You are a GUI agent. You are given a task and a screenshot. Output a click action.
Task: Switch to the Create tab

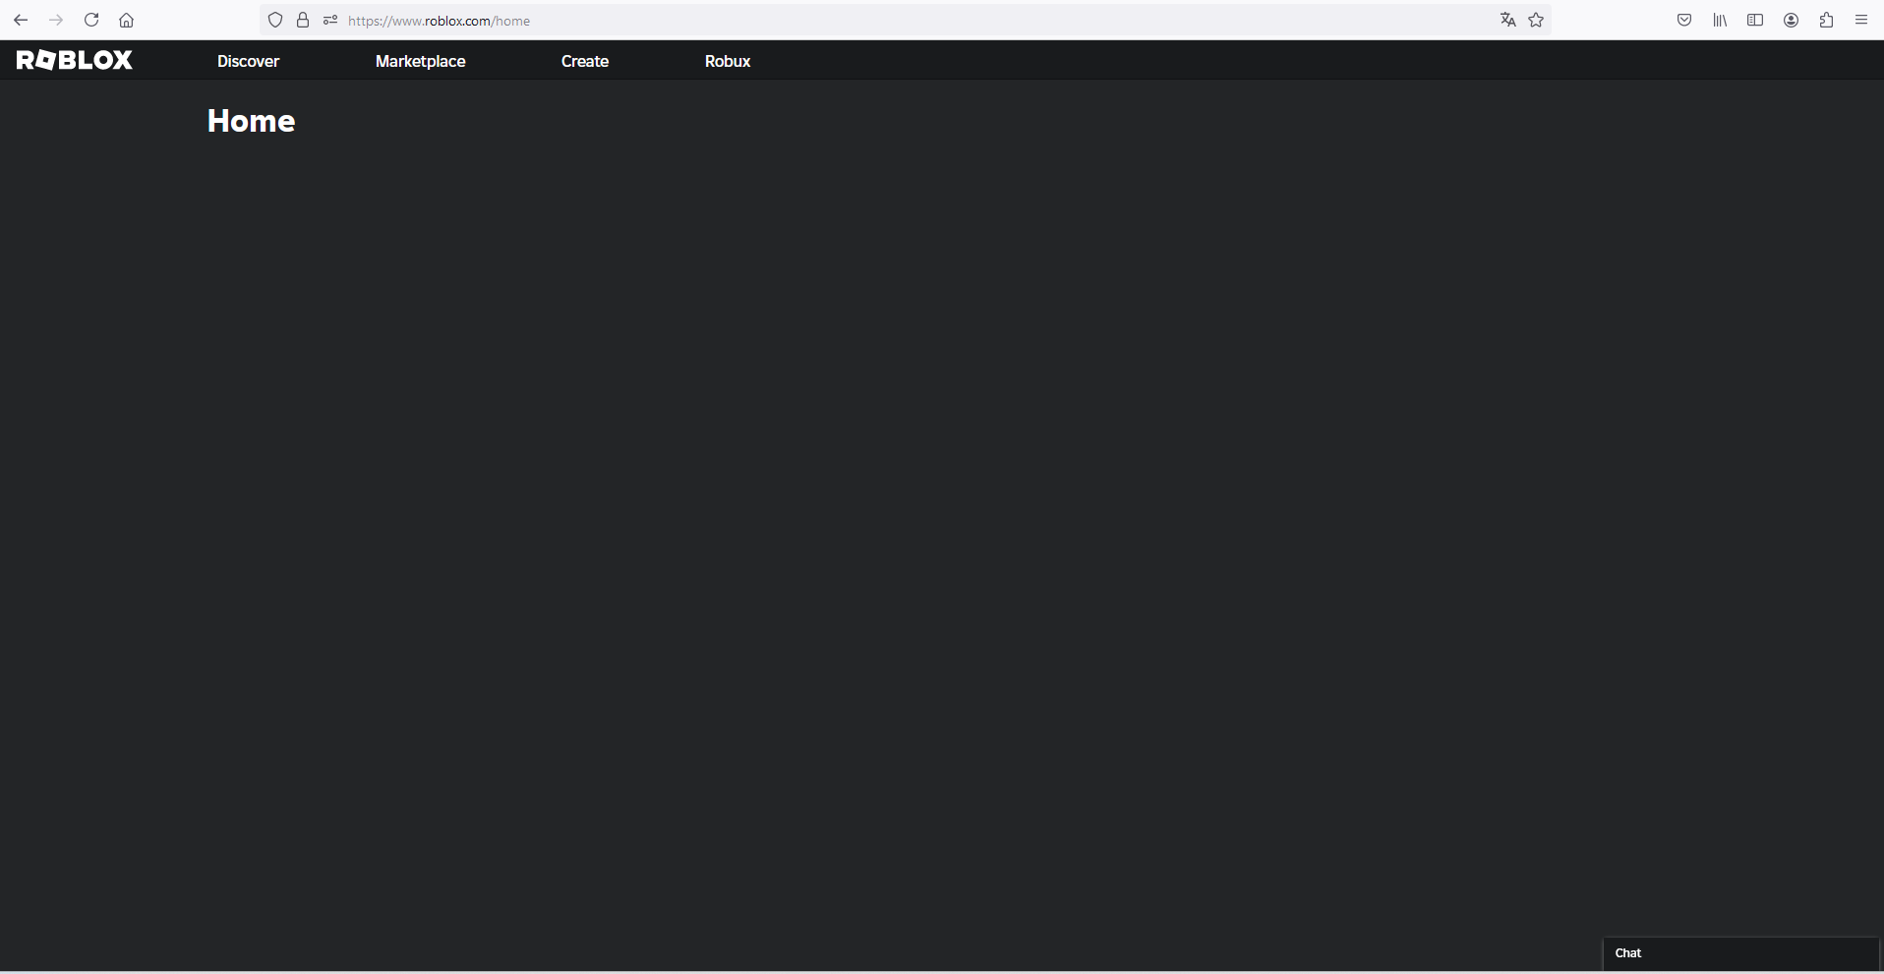click(585, 60)
